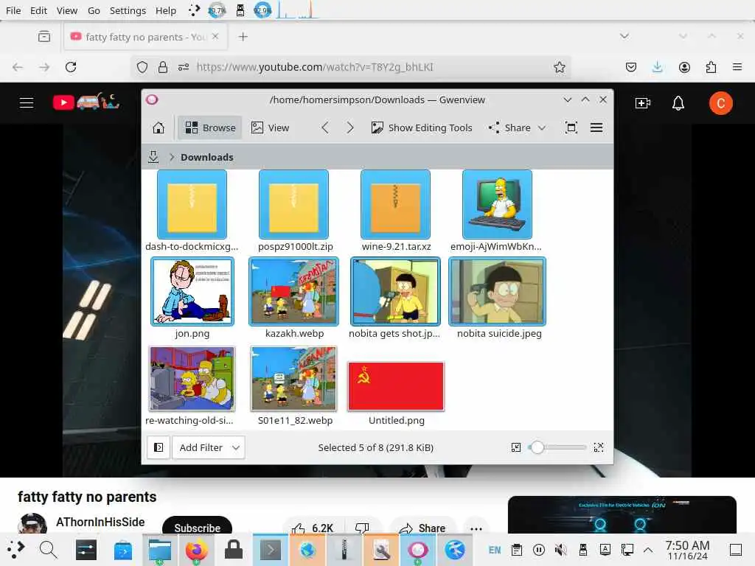
Task: Select emoji-AjWimWbKn Homer image thumbnail
Action: 498,204
